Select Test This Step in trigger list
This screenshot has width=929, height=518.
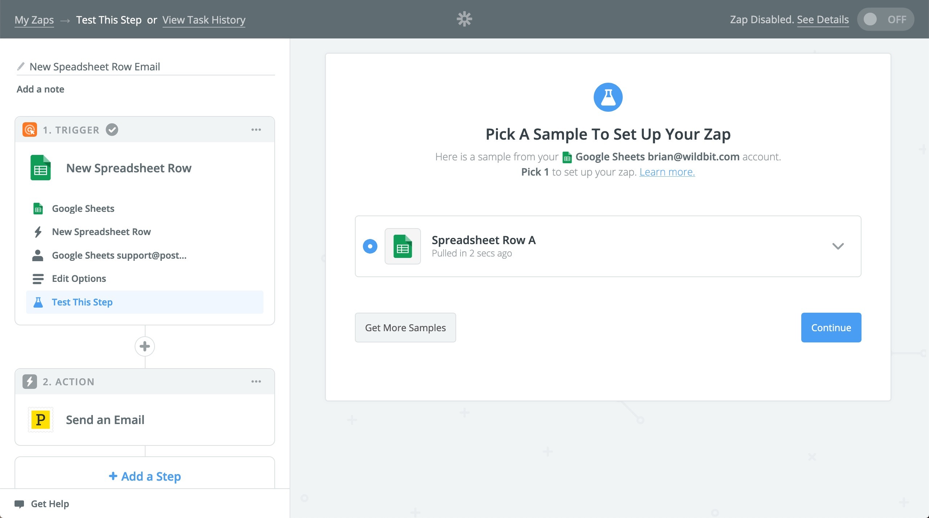click(145, 302)
